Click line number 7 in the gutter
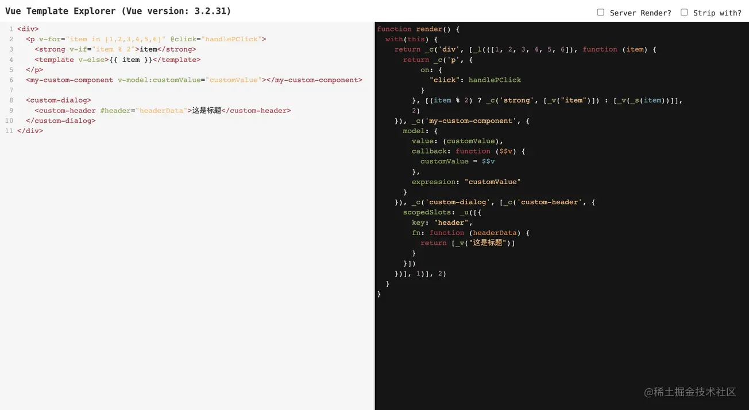 click(x=11, y=91)
